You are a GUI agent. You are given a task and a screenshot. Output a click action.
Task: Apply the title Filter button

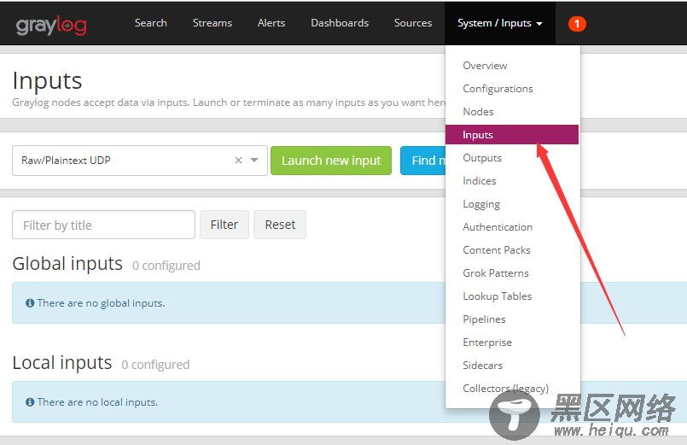(x=224, y=225)
